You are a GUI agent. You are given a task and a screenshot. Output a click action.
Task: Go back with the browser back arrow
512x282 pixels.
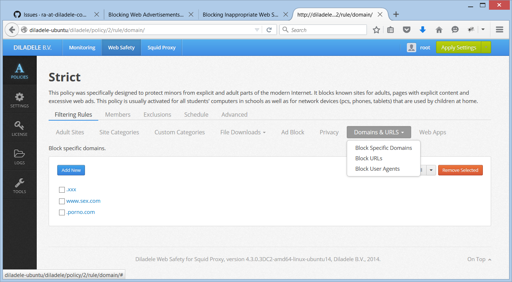coord(12,30)
